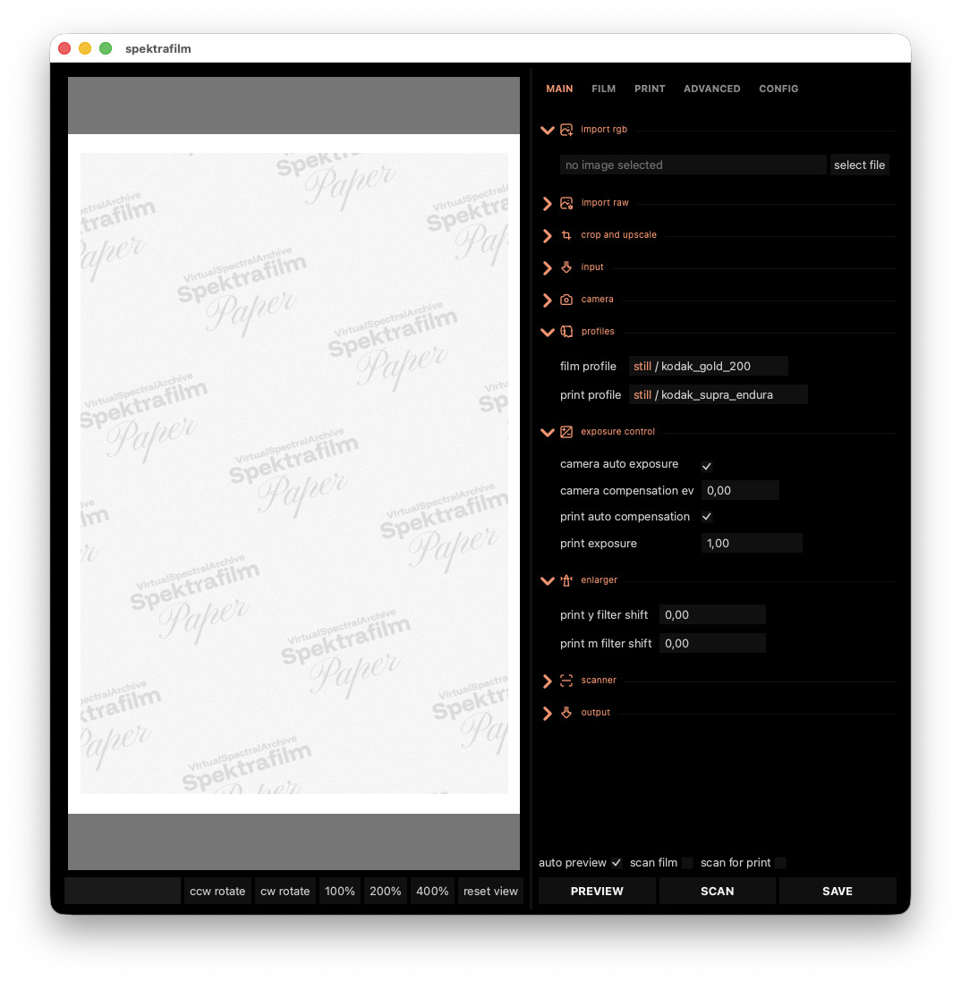The width and height of the screenshot is (961, 981).
Task: Click the empty status field beside ccw rotate
Action: (122, 891)
